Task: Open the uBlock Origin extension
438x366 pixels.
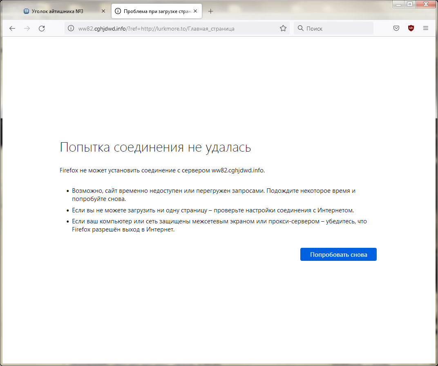Action: click(x=411, y=28)
